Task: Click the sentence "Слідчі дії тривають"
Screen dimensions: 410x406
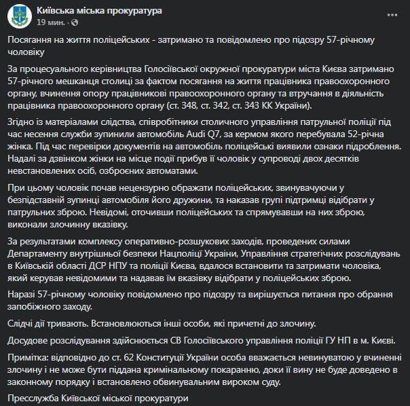Action: tap(64, 322)
